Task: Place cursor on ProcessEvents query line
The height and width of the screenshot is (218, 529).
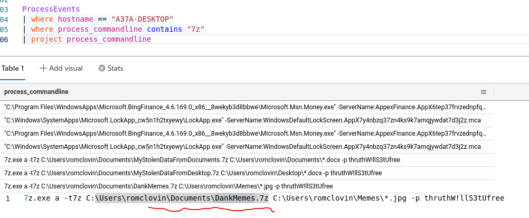Action: [51, 10]
